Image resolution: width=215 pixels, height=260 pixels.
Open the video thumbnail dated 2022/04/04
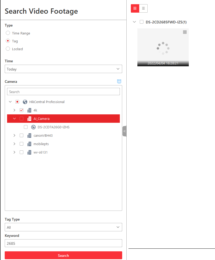(163, 47)
